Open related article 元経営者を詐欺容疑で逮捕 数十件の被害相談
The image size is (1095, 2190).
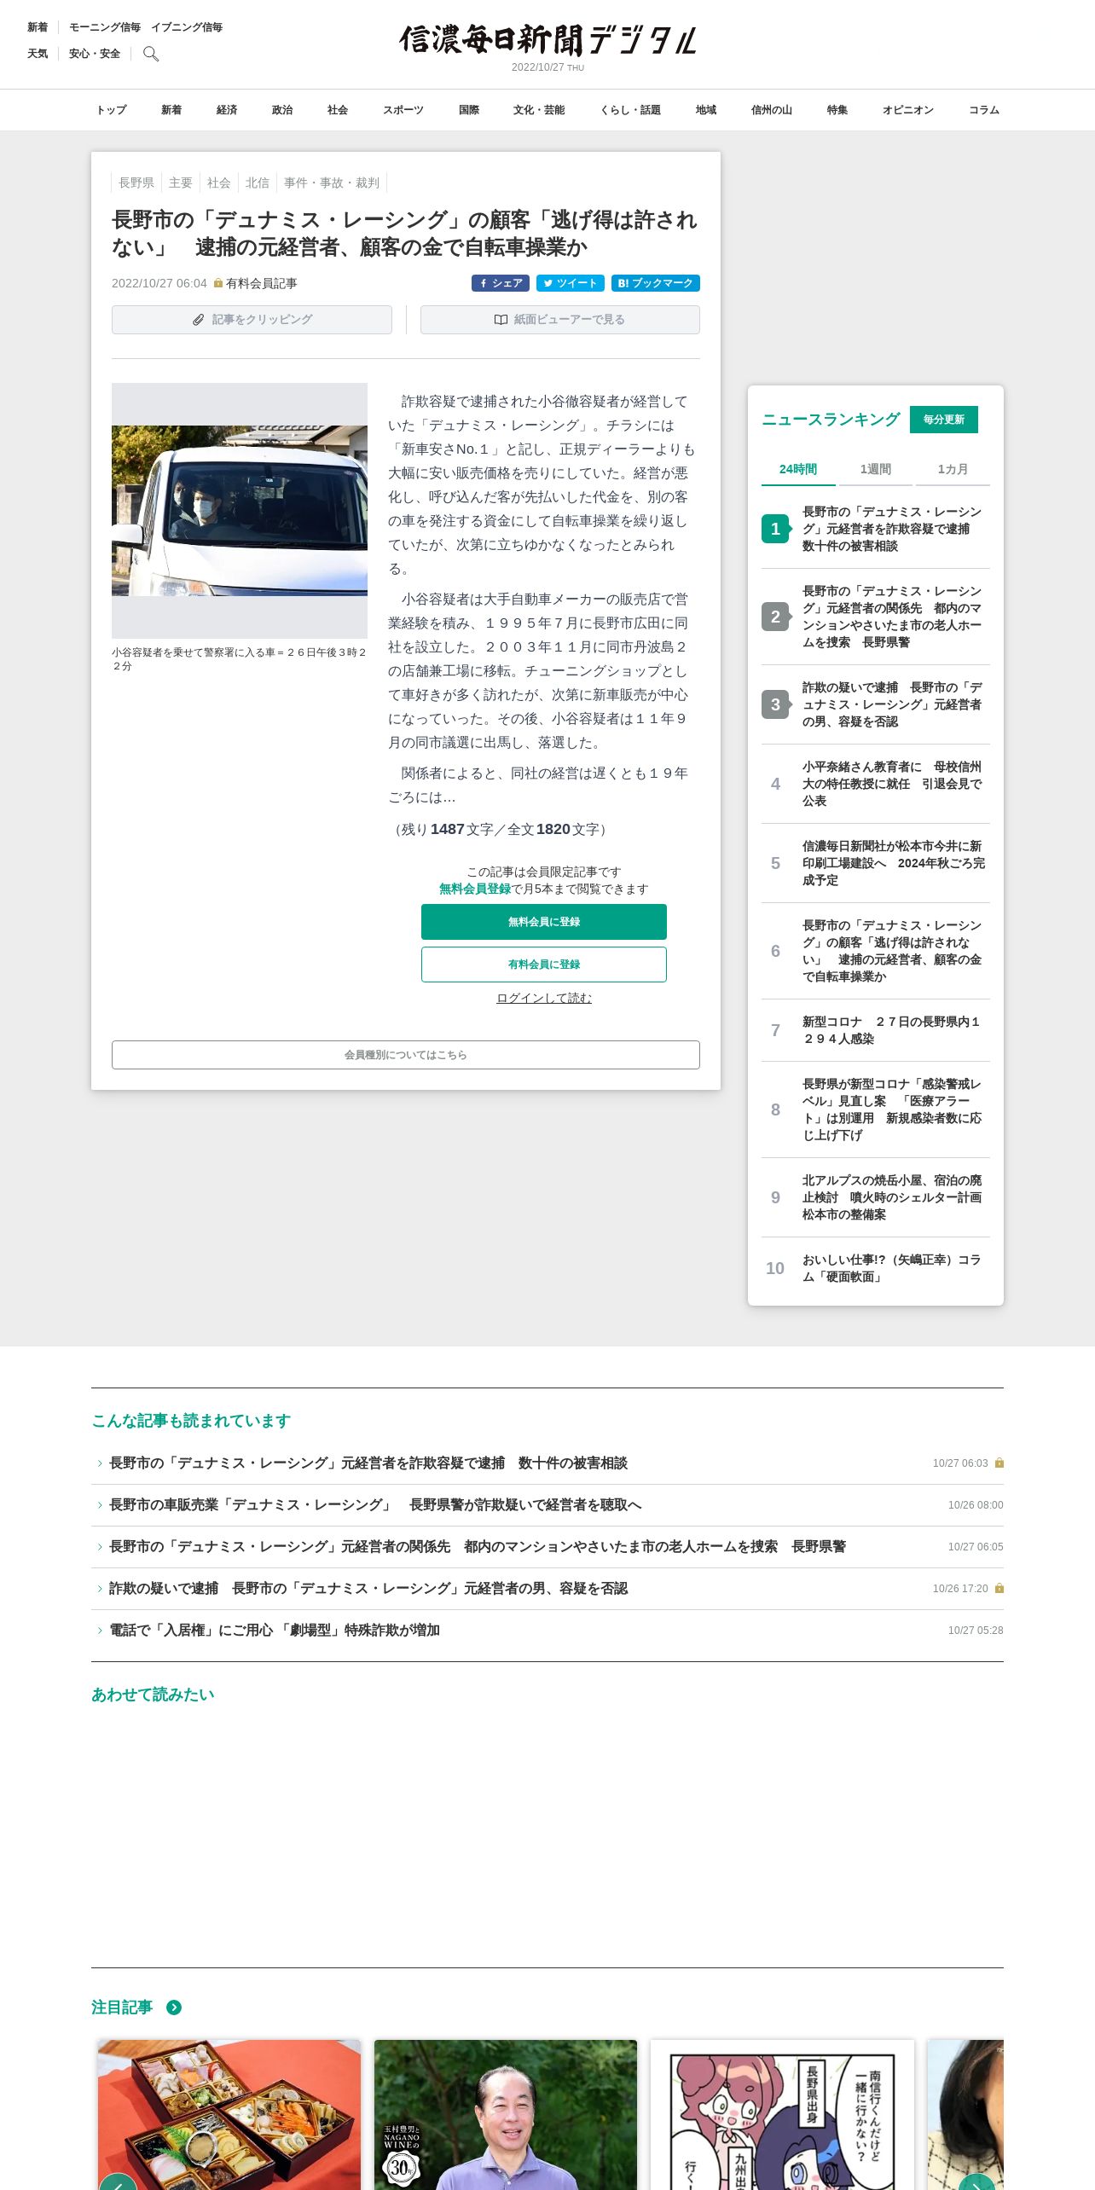coord(368,1463)
